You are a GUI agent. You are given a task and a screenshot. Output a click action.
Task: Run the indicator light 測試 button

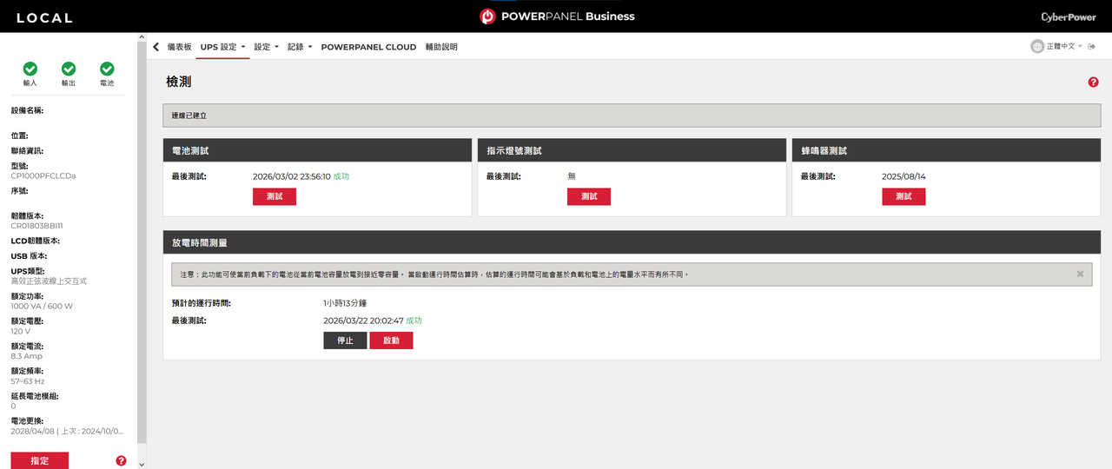pos(589,197)
